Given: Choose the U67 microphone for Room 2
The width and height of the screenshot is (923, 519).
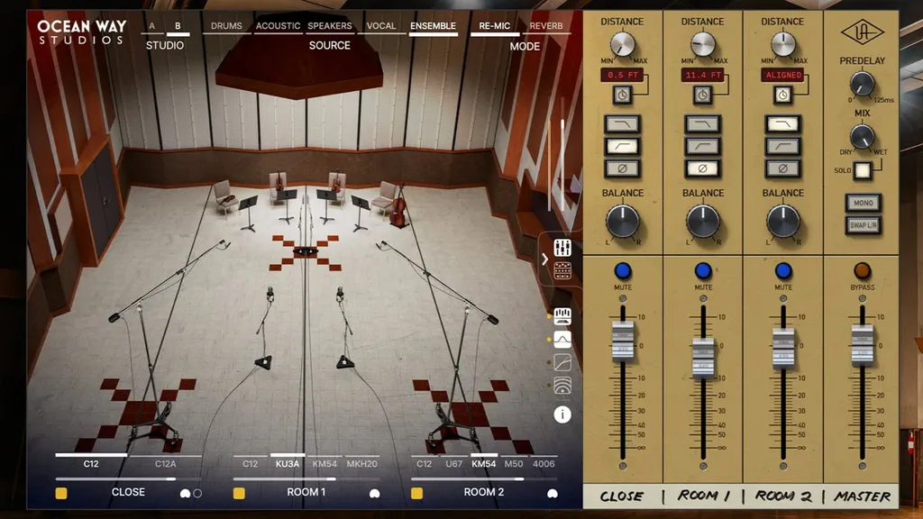Looking at the screenshot, I should point(453,464).
